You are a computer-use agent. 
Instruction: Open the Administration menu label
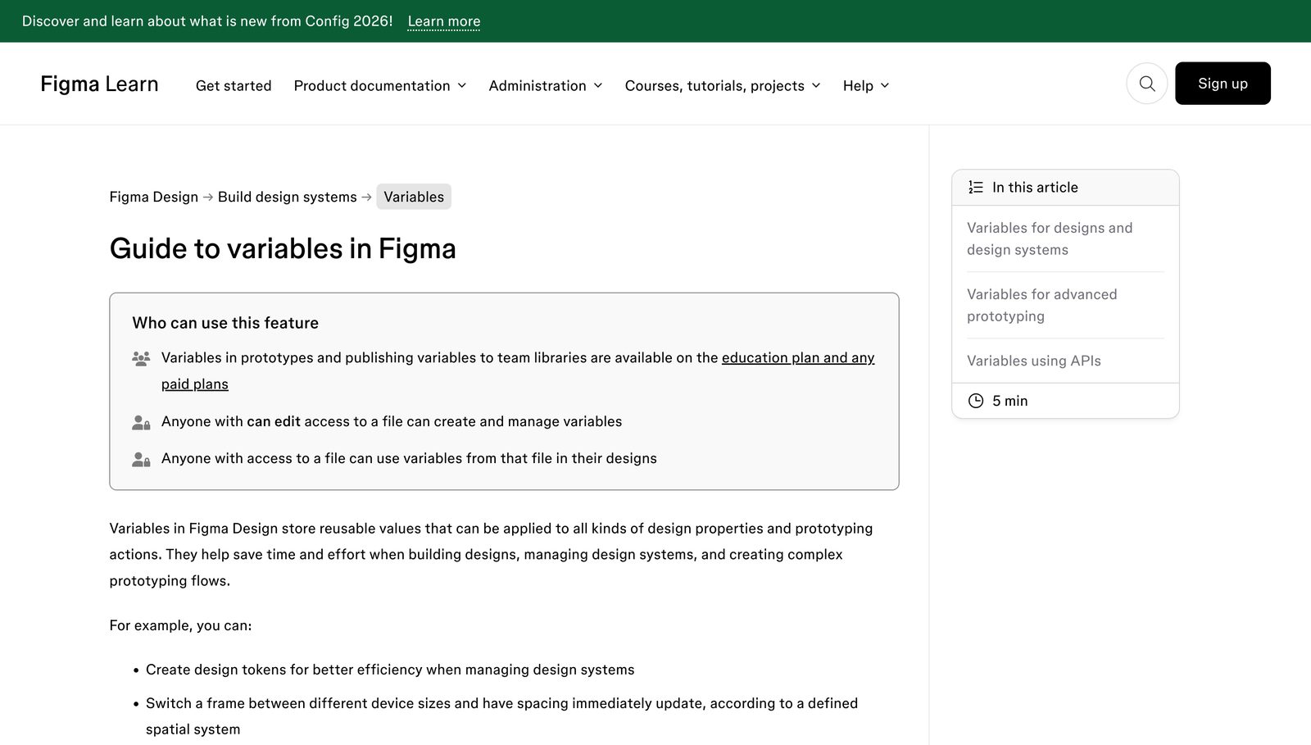[x=538, y=85]
